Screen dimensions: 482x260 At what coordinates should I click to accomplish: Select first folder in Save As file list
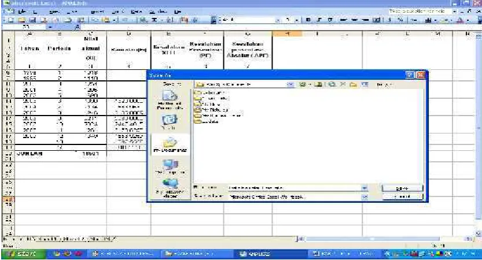(211, 92)
